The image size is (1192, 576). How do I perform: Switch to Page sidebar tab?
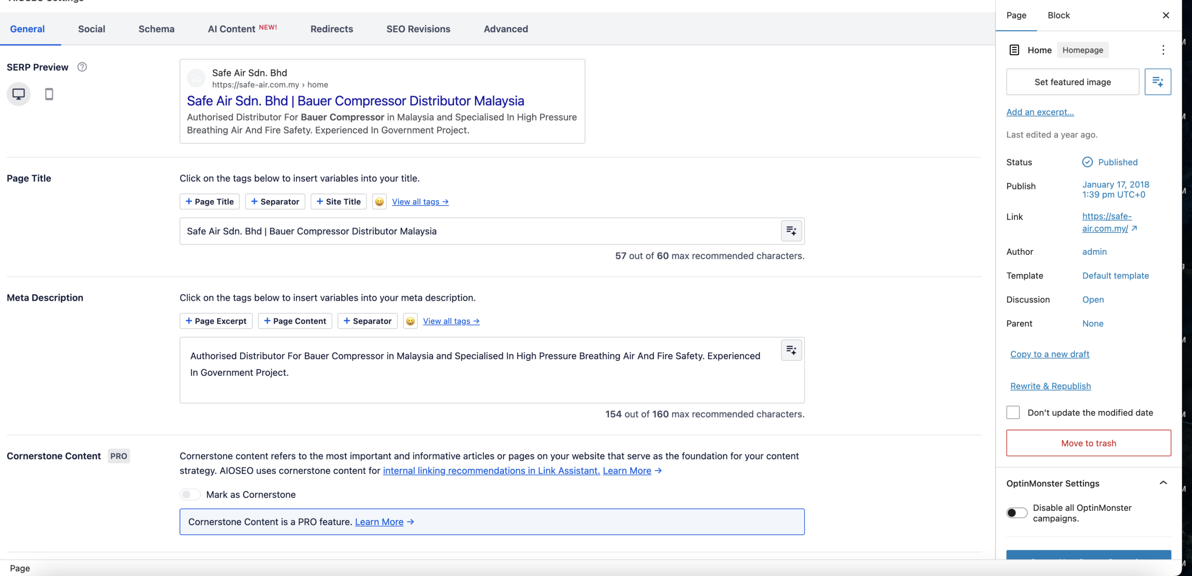click(1016, 15)
